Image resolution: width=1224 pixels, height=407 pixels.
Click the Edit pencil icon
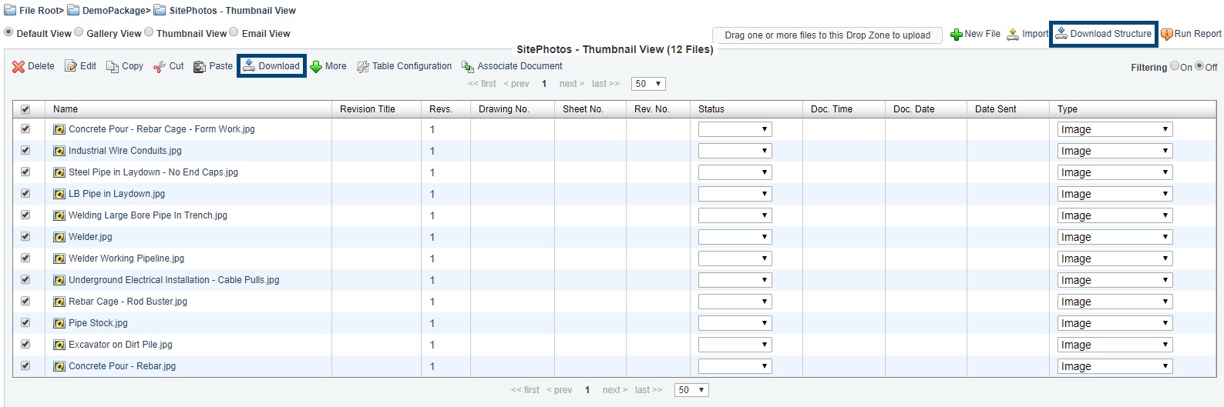point(71,66)
